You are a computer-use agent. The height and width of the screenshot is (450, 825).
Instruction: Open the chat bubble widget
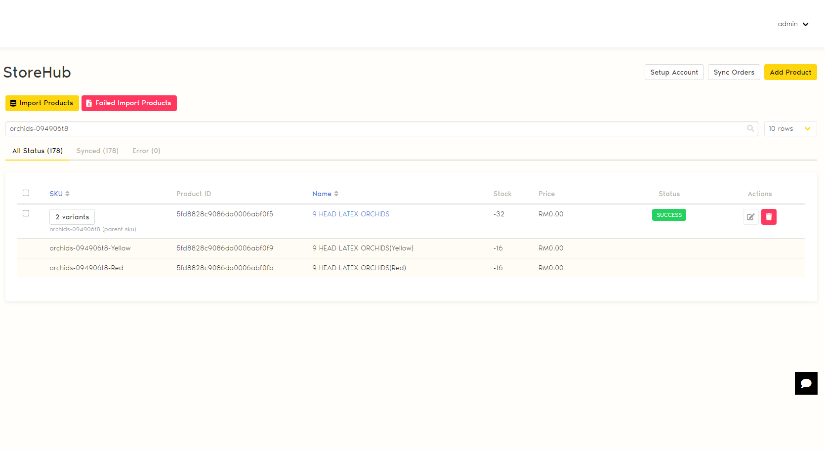(806, 383)
